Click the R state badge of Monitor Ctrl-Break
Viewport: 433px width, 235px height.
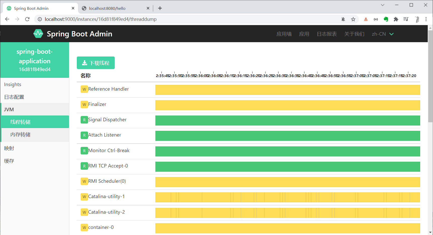click(x=84, y=151)
